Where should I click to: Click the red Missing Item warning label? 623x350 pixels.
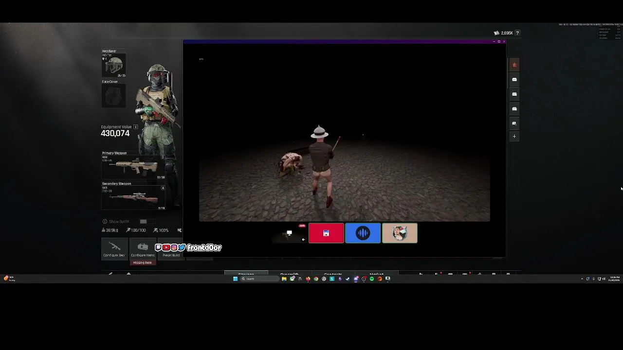coord(143,262)
